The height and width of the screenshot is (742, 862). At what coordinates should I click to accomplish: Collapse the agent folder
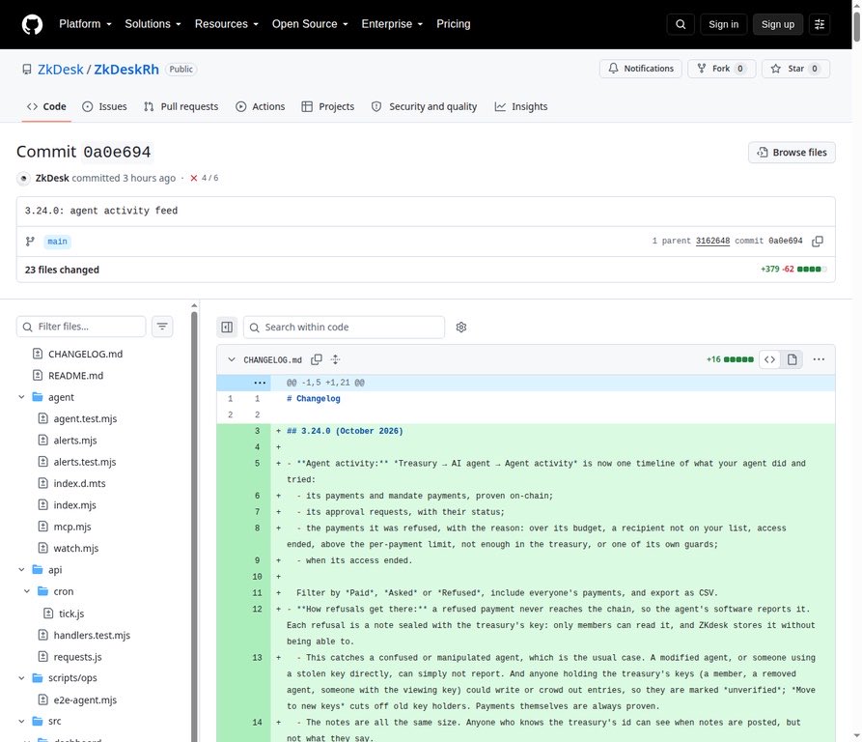pyautogui.click(x=21, y=397)
